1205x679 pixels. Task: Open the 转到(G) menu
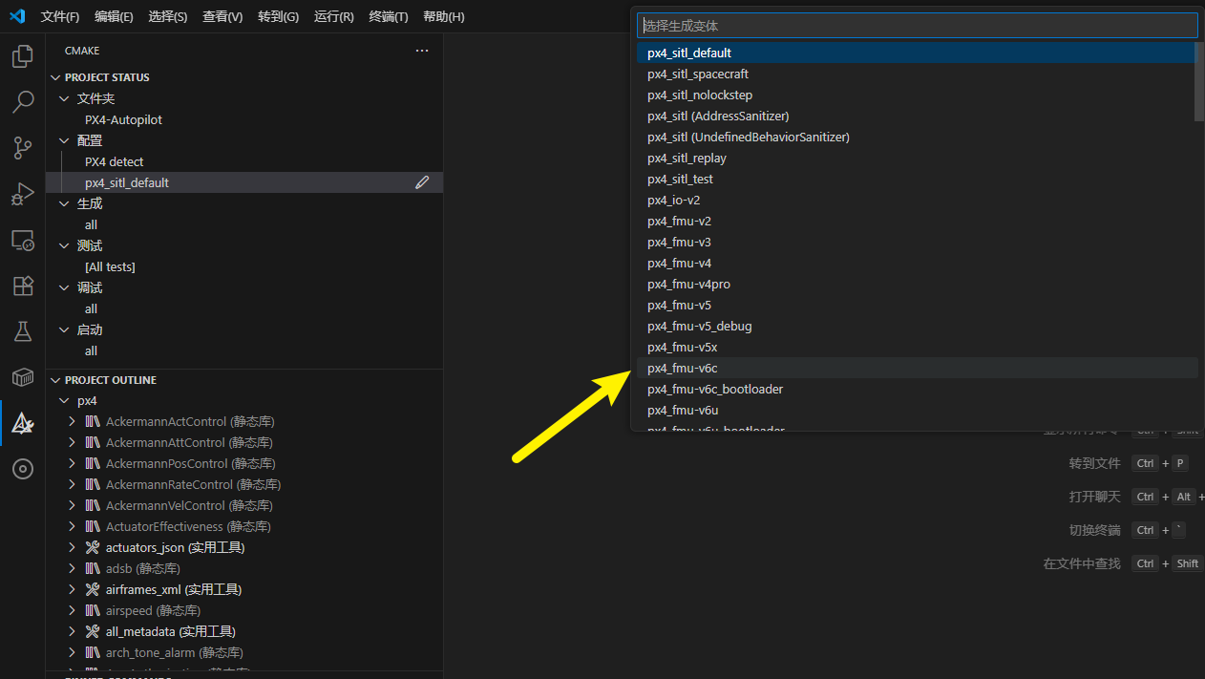pos(278,16)
